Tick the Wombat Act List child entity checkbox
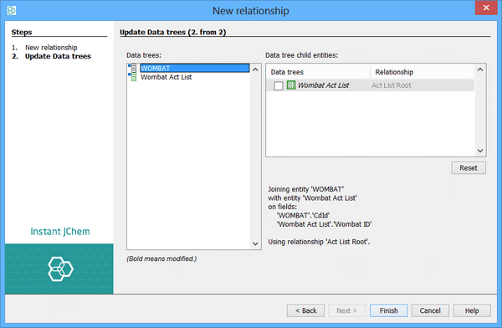Screen dimensions: 502x328 click(x=279, y=85)
